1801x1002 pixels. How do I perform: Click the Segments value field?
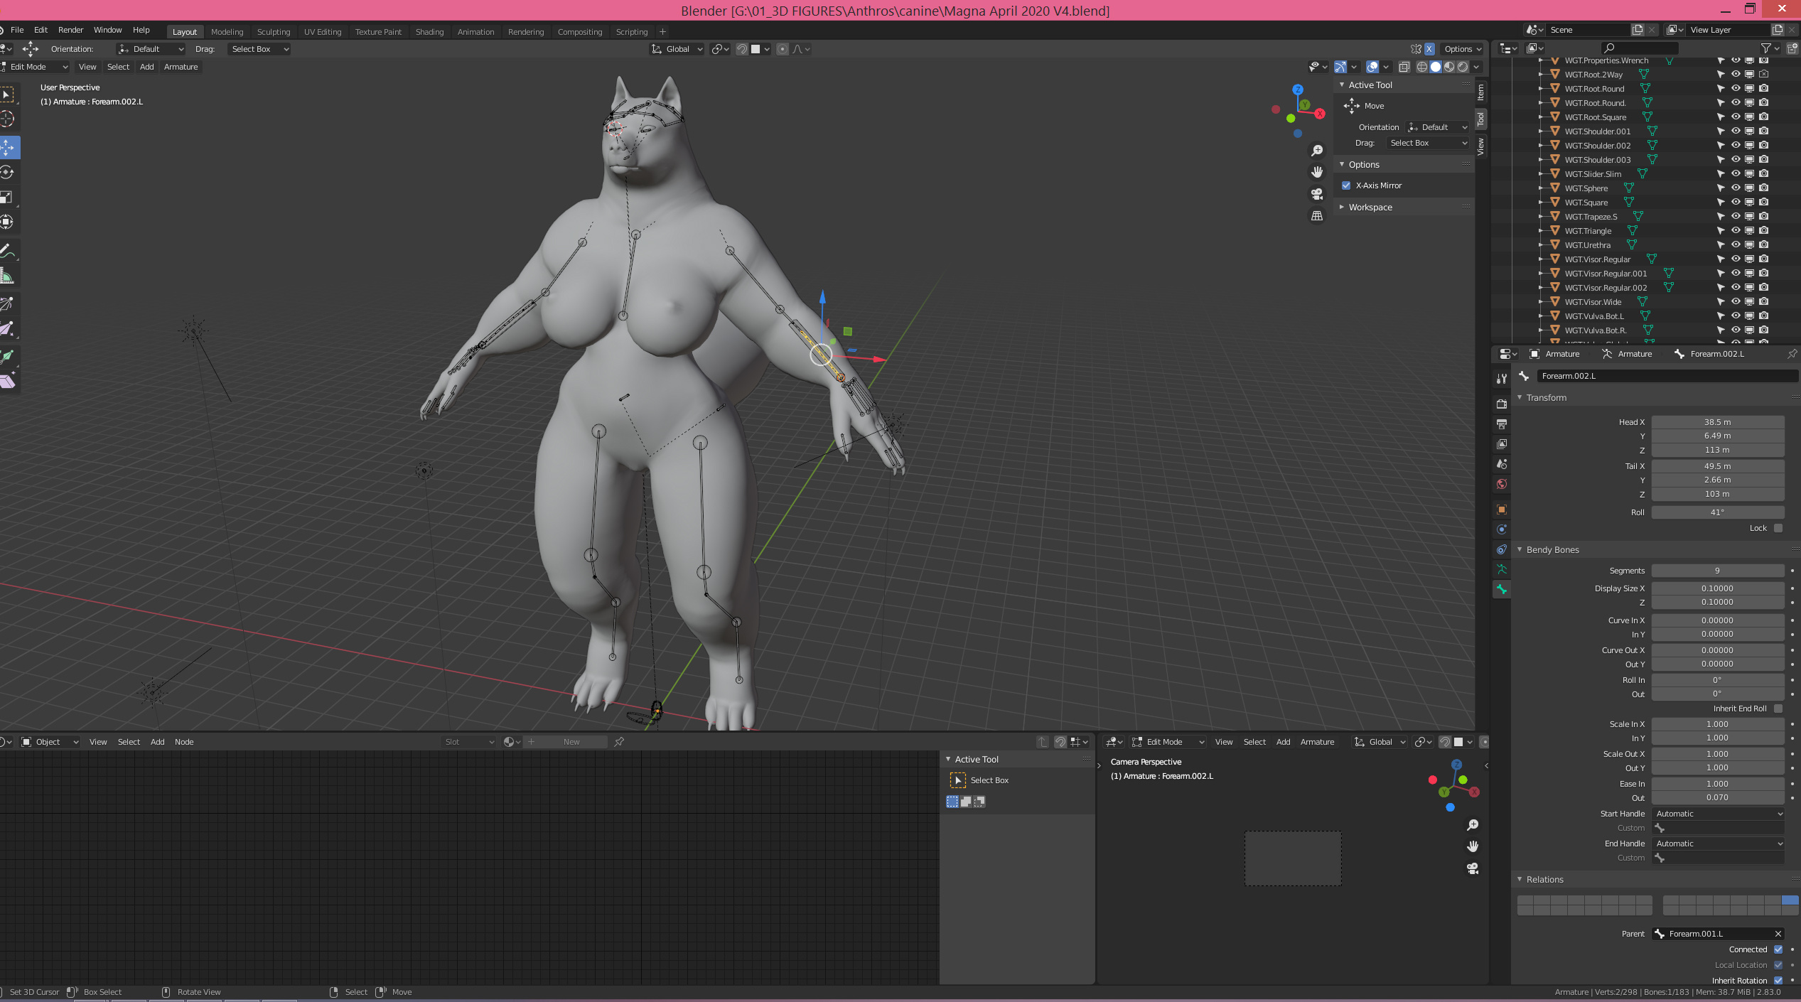pyautogui.click(x=1716, y=571)
